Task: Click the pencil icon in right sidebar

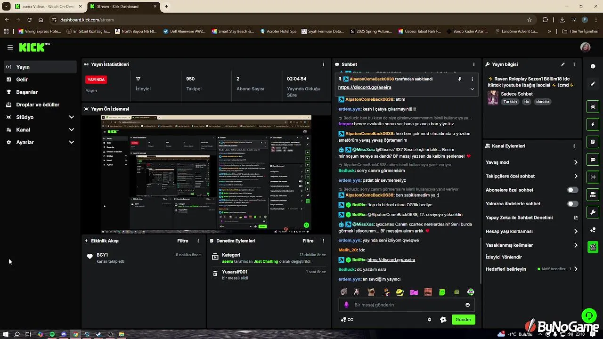Action: 593,84
